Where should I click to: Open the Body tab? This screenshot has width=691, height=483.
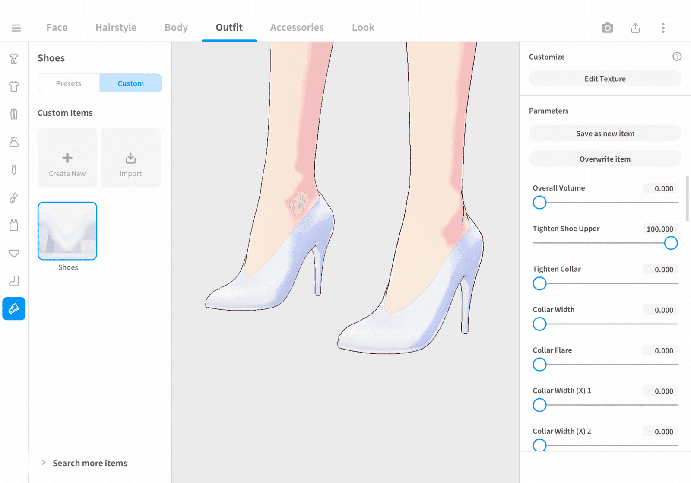(x=176, y=28)
